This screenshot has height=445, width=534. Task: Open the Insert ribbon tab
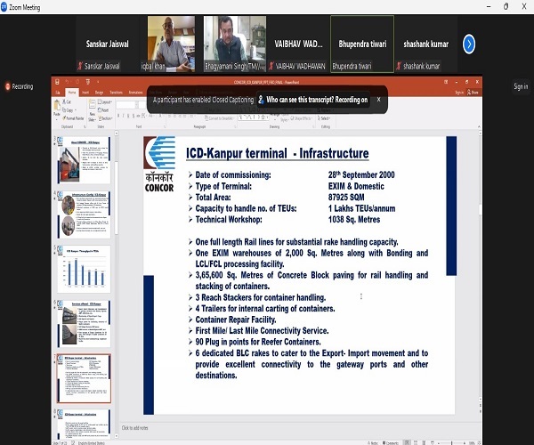(85, 93)
